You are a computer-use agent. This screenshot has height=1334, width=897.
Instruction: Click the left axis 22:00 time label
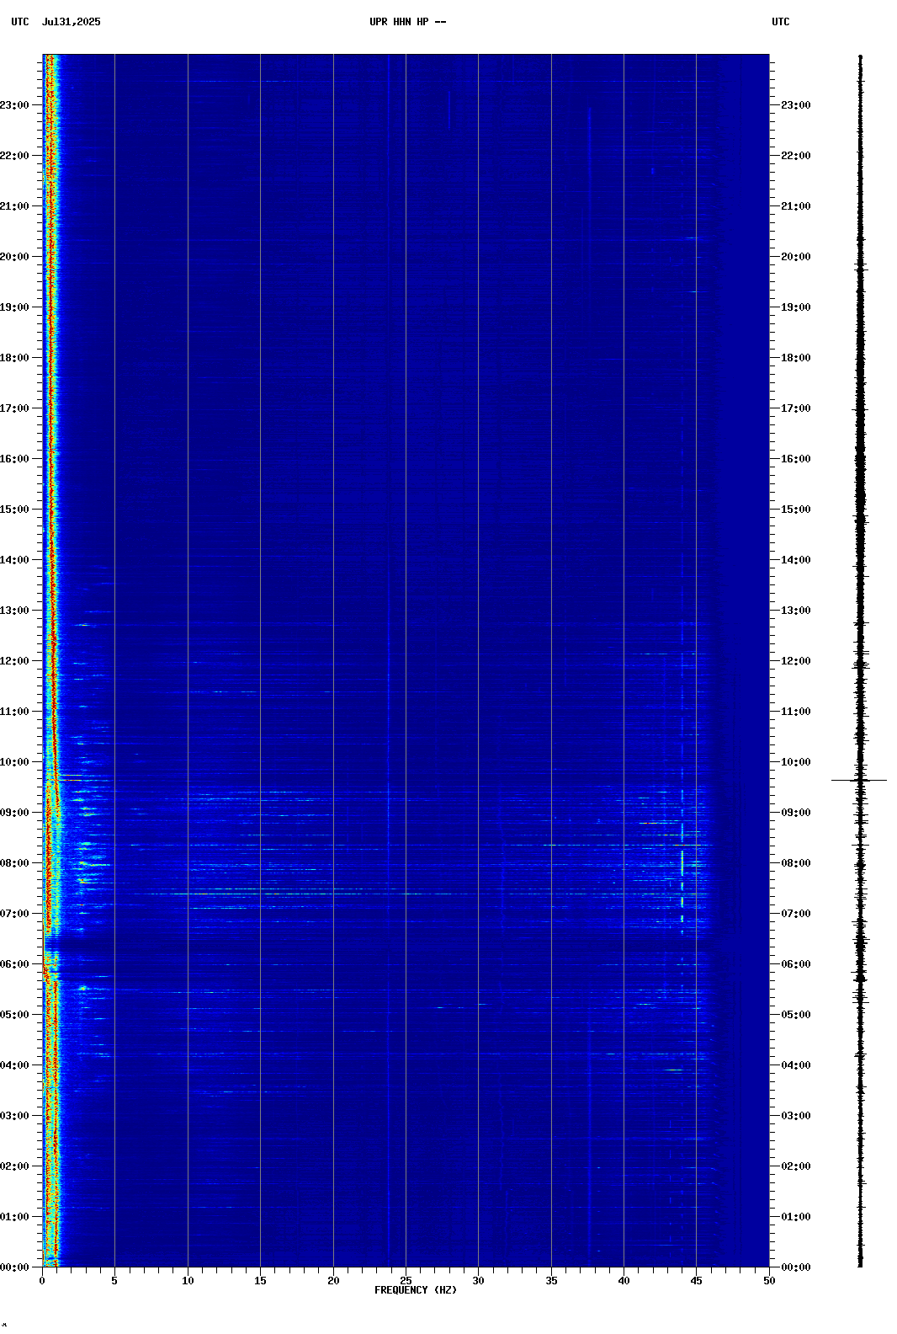tap(14, 156)
